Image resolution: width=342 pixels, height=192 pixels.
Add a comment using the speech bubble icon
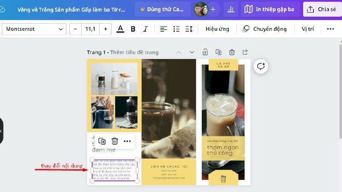(261, 66)
